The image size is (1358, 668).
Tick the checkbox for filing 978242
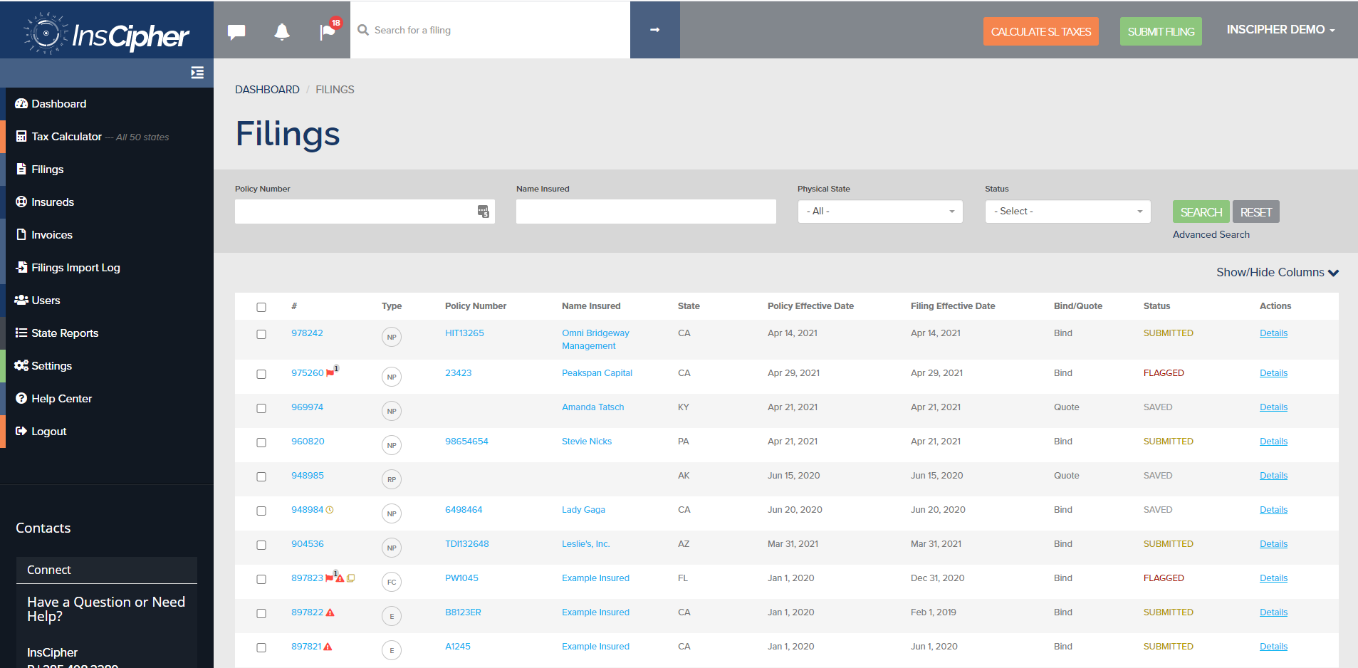click(261, 334)
